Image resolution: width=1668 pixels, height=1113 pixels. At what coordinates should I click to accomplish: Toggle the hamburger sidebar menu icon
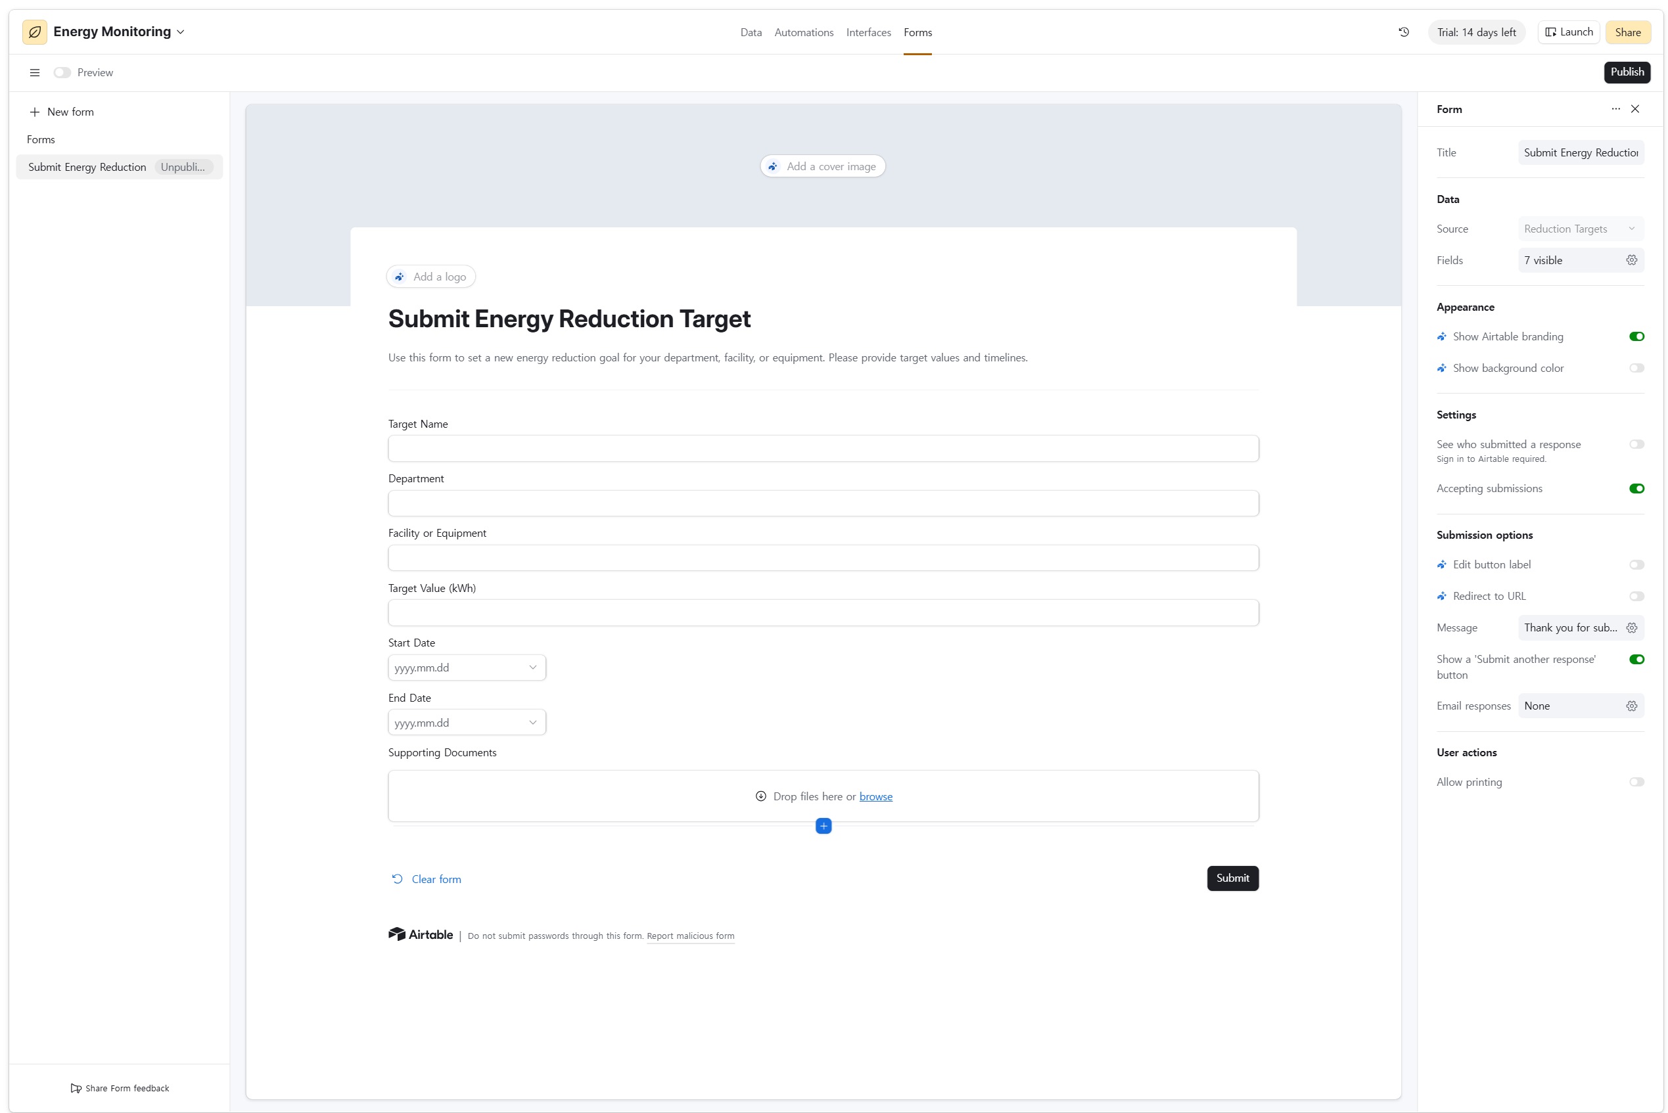(x=34, y=72)
